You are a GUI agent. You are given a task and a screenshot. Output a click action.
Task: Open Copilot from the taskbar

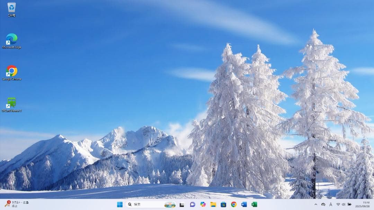coord(203,204)
